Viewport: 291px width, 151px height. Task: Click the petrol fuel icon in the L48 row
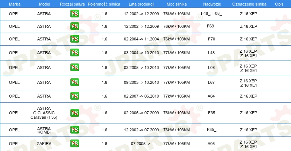pos(74,53)
